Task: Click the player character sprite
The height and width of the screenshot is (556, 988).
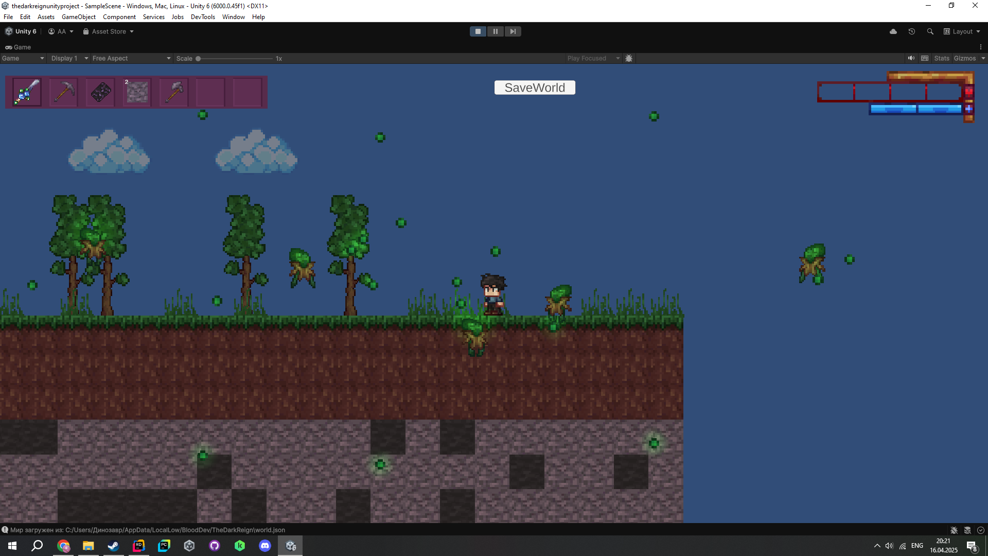Action: pyautogui.click(x=493, y=294)
